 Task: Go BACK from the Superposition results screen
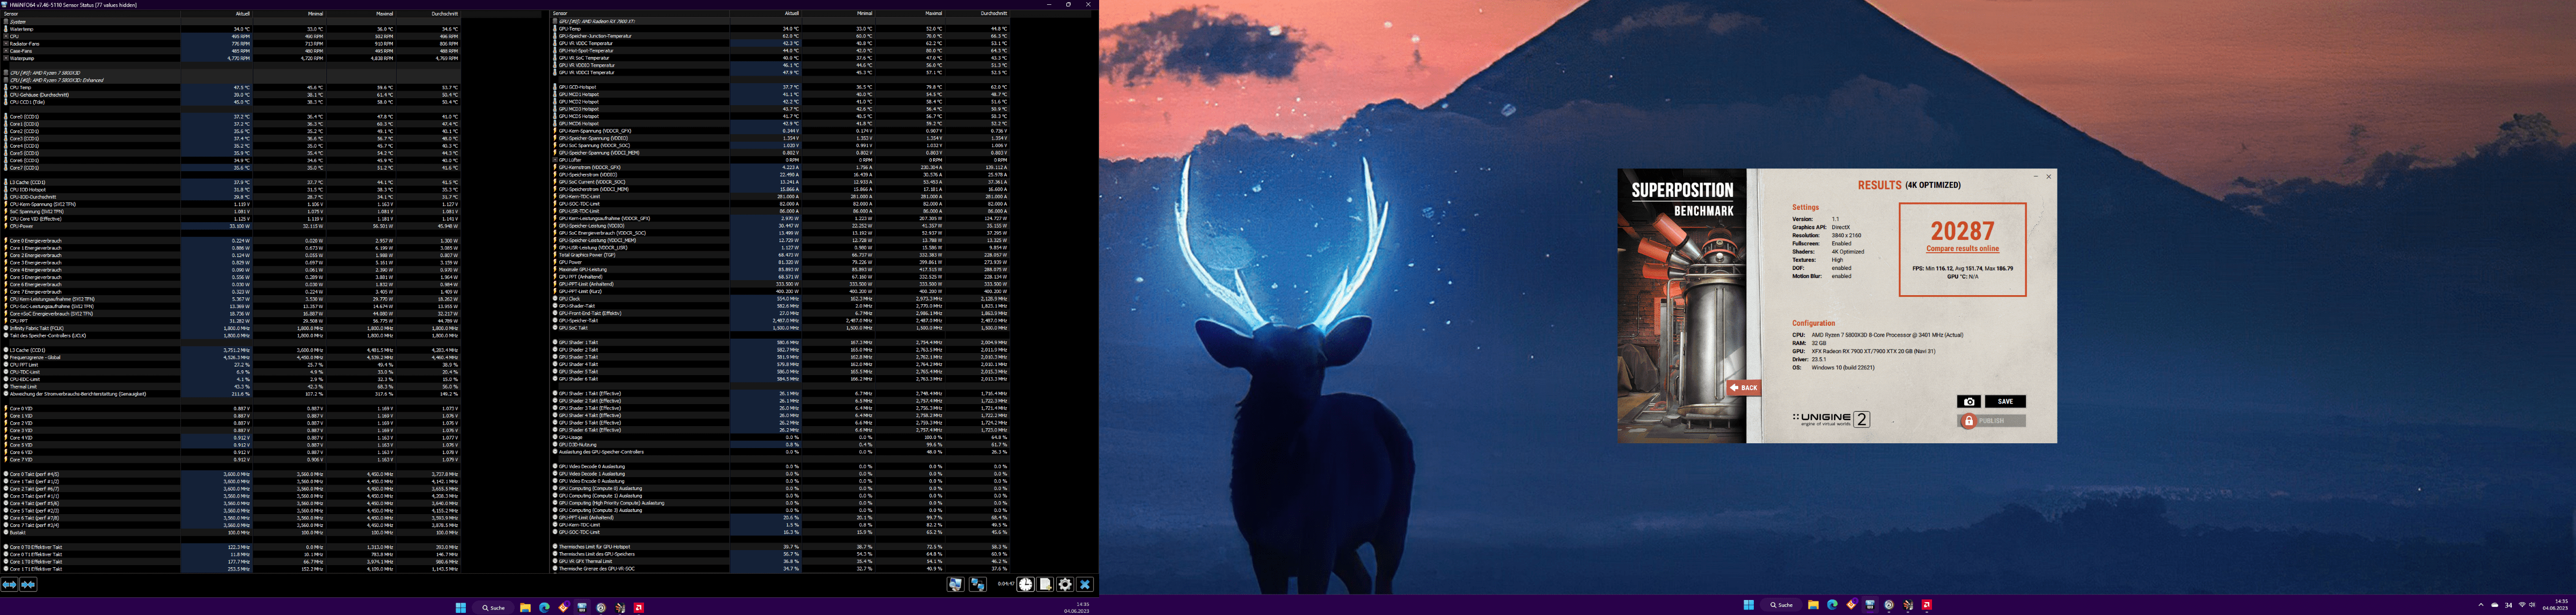(1744, 387)
